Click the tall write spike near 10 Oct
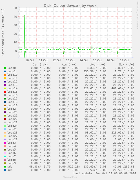 (x=25, y=32)
